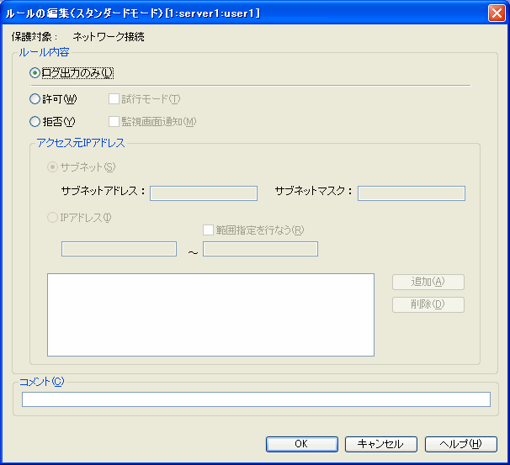This screenshot has width=510, height=465.
Task: Click the 削除(D) button
Action: click(428, 304)
